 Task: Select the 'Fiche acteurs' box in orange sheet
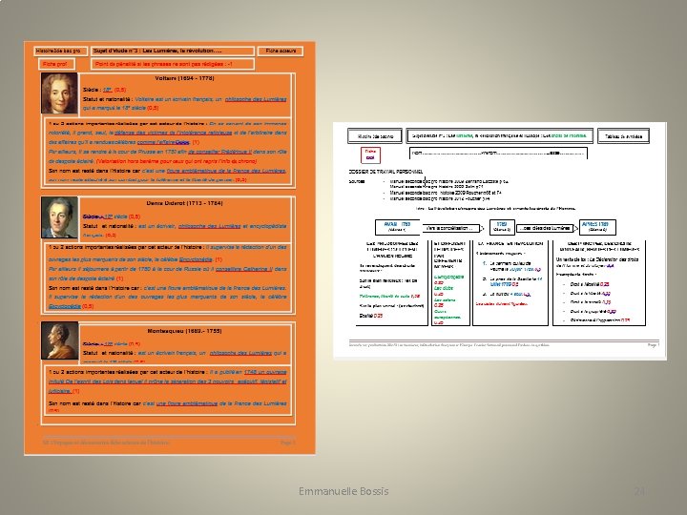point(281,51)
